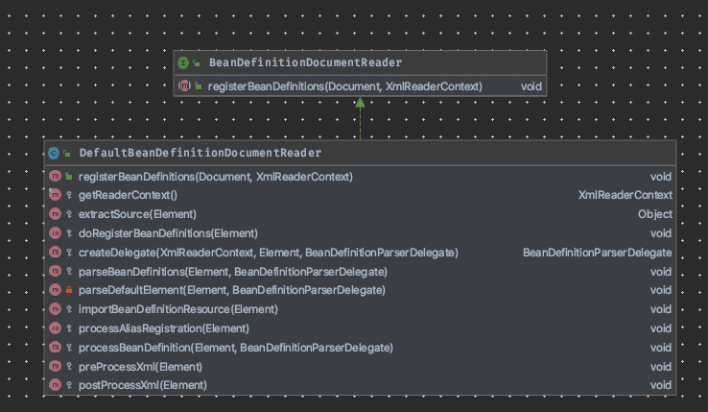Click the void return type of postProcessXml
The width and height of the screenshot is (708, 412).
pyautogui.click(x=661, y=385)
